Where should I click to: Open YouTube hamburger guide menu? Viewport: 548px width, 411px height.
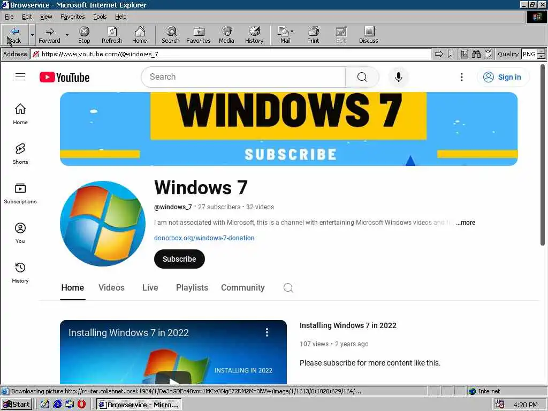[x=20, y=77]
